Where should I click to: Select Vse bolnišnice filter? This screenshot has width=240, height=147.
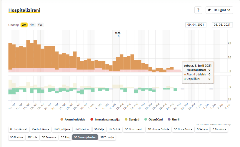(x=41, y=129)
